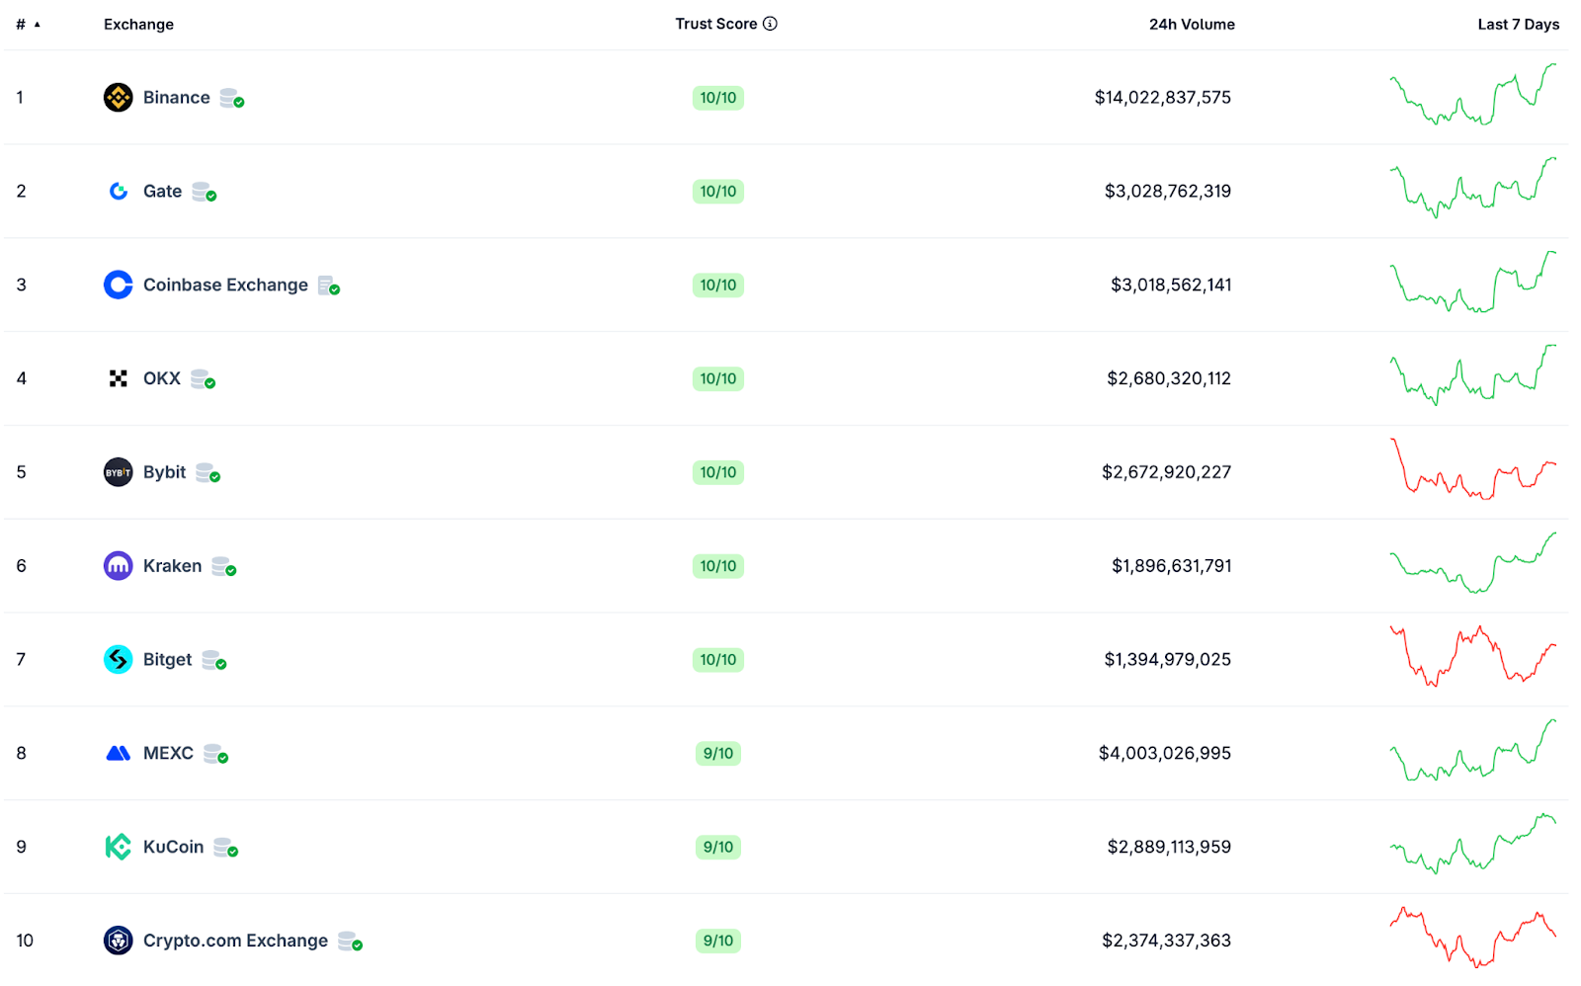Click the KuCoin exchange logo
Screen dimensions: 1581x986
[x=118, y=847]
